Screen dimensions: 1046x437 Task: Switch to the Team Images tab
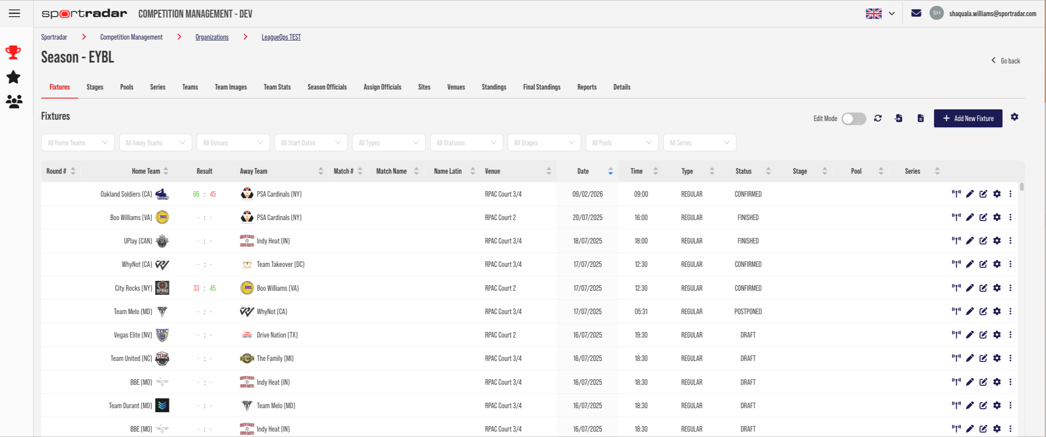pos(231,87)
